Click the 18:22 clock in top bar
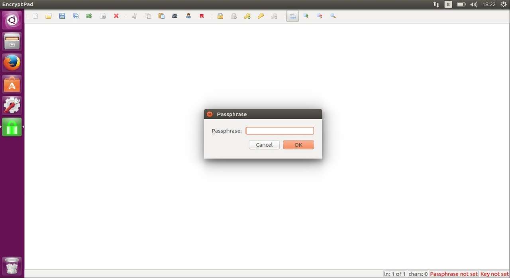 489,4
